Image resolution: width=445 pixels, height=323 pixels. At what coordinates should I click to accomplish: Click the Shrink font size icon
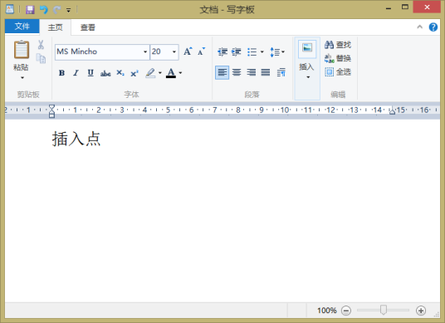(x=201, y=51)
